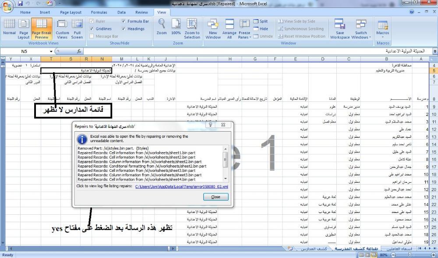Viewport: 438px width, 258px height.
Task: Open Customize Quick Access Toolbar dropdown
Action: 59,3
